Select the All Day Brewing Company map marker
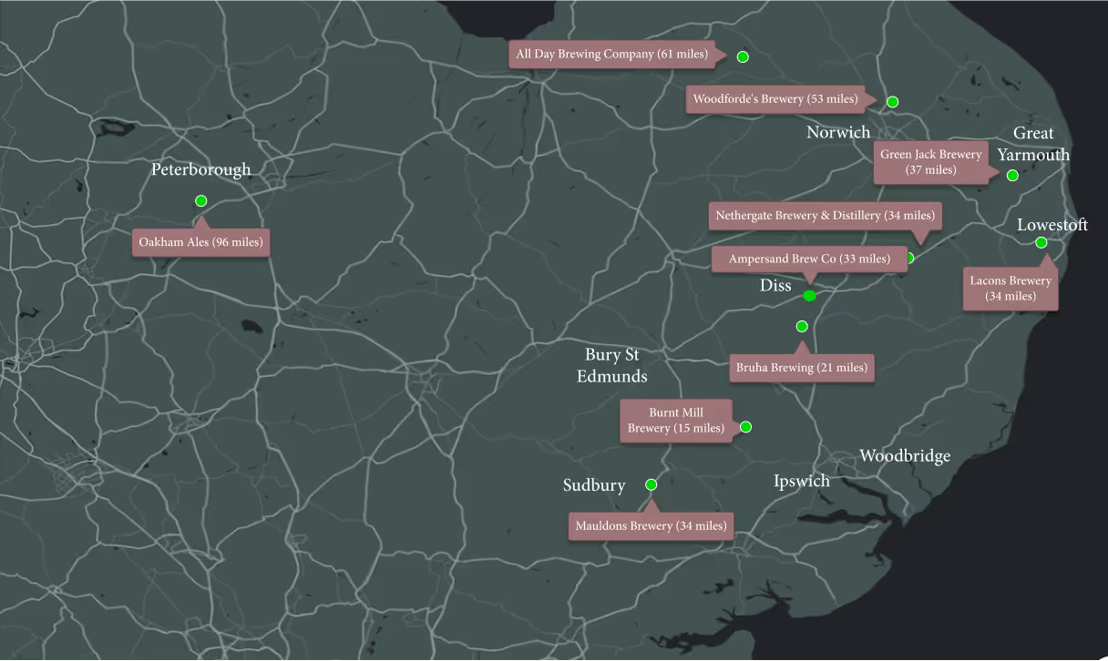 tap(743, 56)
